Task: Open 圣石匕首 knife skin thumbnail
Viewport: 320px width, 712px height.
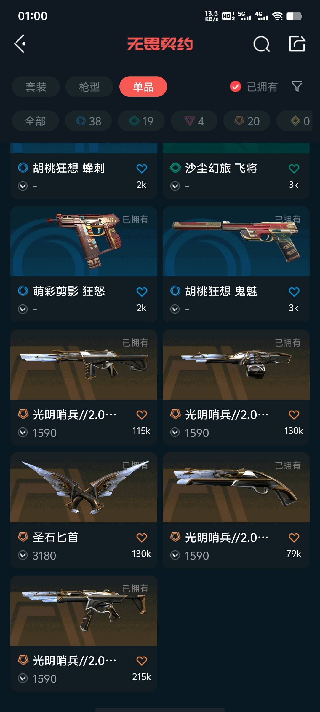Action: coord(84,487)
